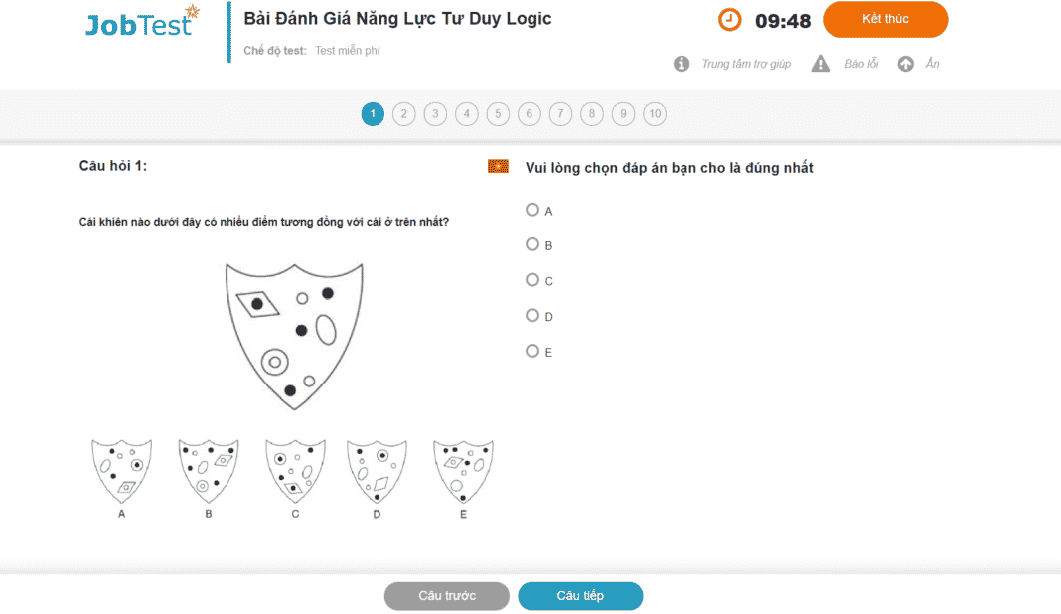Select answer option D radio button
The image size is (1061, 614).
tap(531, 315)
